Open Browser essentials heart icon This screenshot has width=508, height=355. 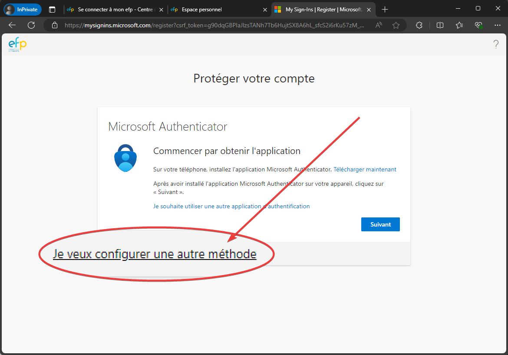pyautogui.click(x=478, y=25)
